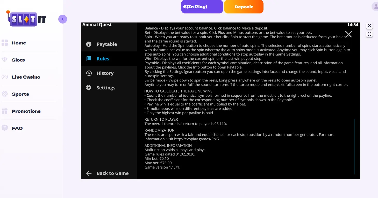
Task: Click the 14:54 clock in game header
Action: pyautogui.click(x=353, y=25)
